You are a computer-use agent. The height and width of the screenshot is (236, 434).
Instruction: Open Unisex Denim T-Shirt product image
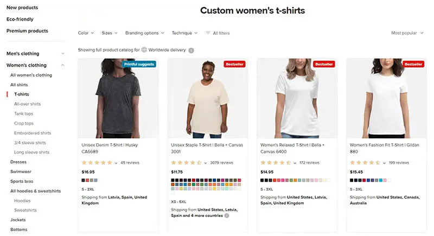point(118,98)
